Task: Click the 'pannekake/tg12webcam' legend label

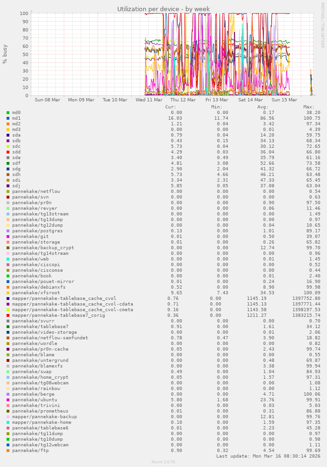Action: point(40,444)
